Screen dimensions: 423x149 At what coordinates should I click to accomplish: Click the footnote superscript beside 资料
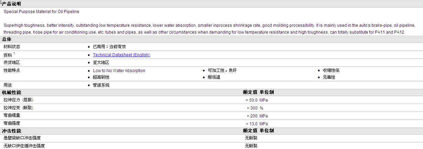click(x=14, y=54)
